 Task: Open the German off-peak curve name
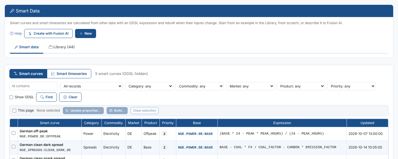point(34,131)
